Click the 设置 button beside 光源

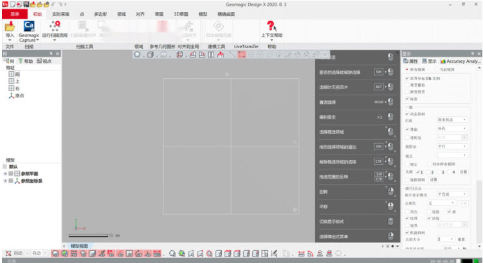click(463, 172)
